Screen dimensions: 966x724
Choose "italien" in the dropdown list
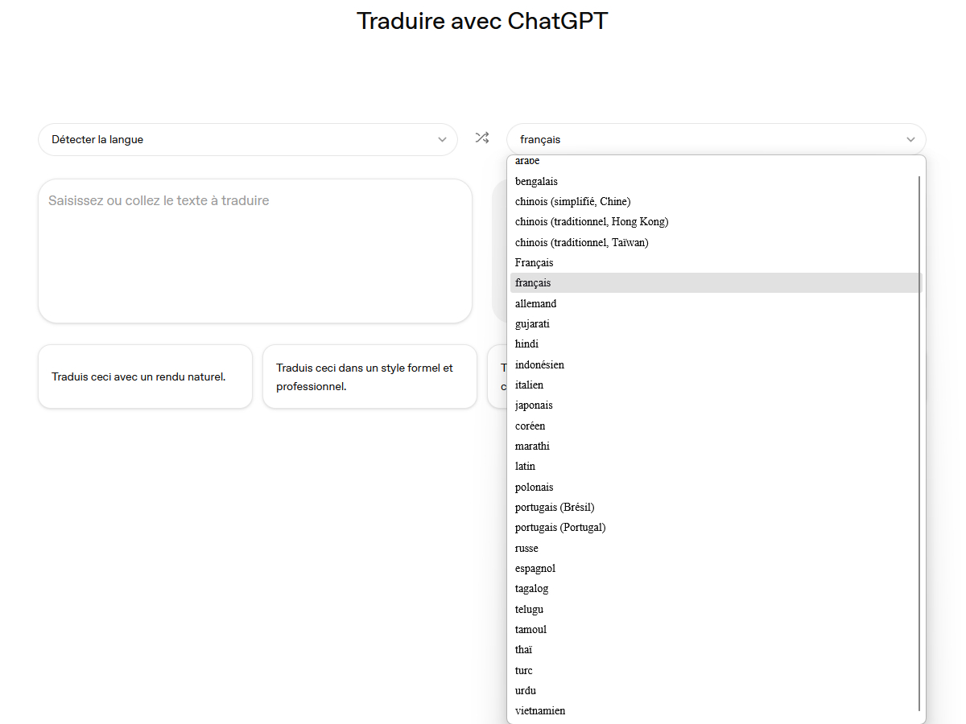point(529,385)
